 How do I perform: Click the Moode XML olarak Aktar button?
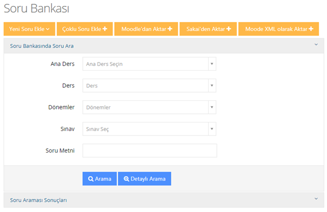click(x=278, y=29)
